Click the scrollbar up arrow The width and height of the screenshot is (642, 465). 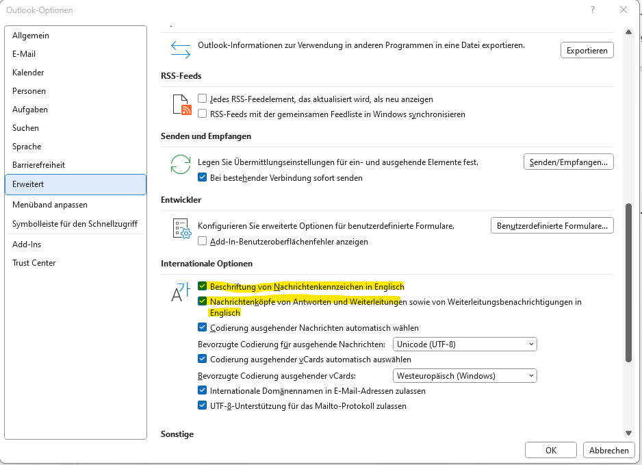click(x=628, y=32)
